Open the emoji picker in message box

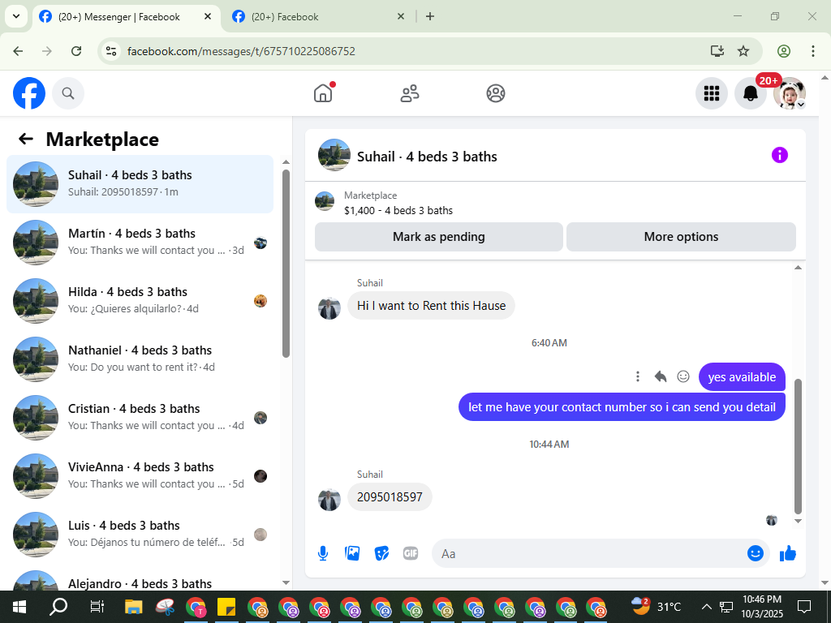click(756, 553)
